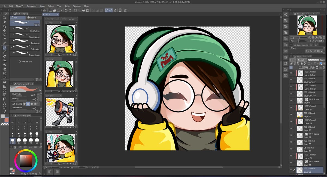Select the Hand move tool
Screen dimensions: 327x177
(5, 22)
